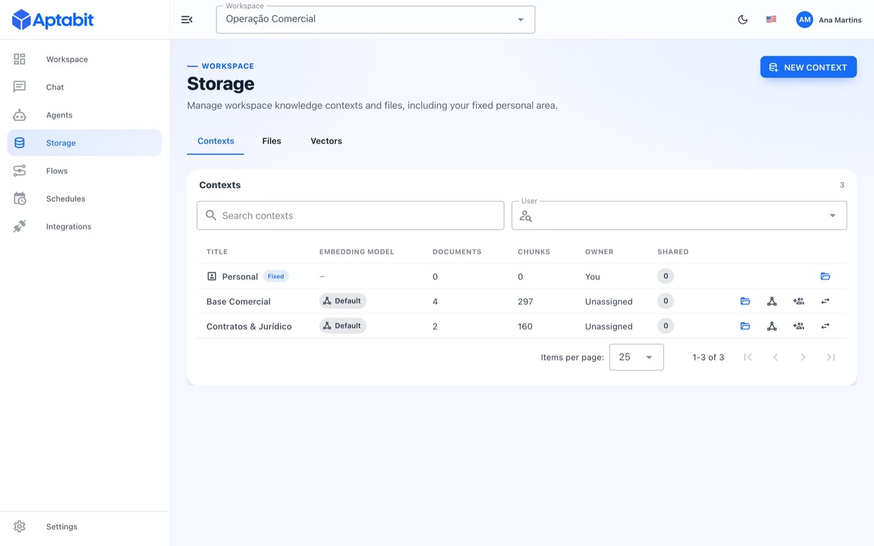Open the Personal context folder icon
This screenshot has height=546, width=874.
click(x=825, y=276)
